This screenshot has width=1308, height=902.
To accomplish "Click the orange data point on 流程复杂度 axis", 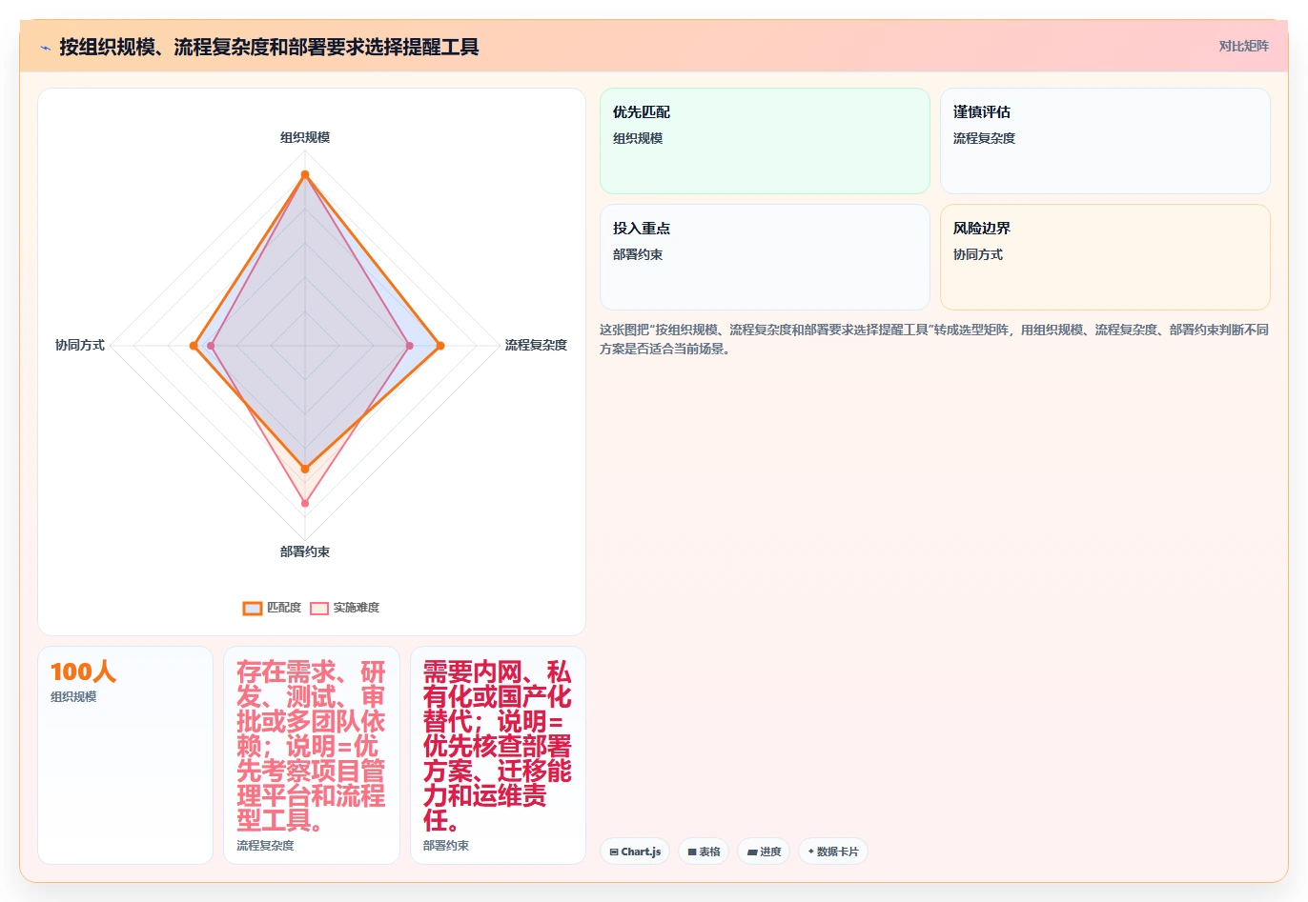I will 440,346.
